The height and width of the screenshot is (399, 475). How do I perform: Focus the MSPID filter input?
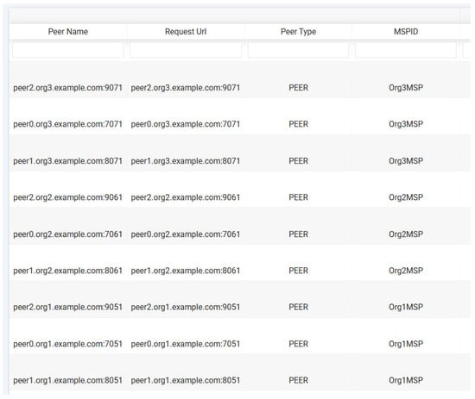click(x=406, y=50)
